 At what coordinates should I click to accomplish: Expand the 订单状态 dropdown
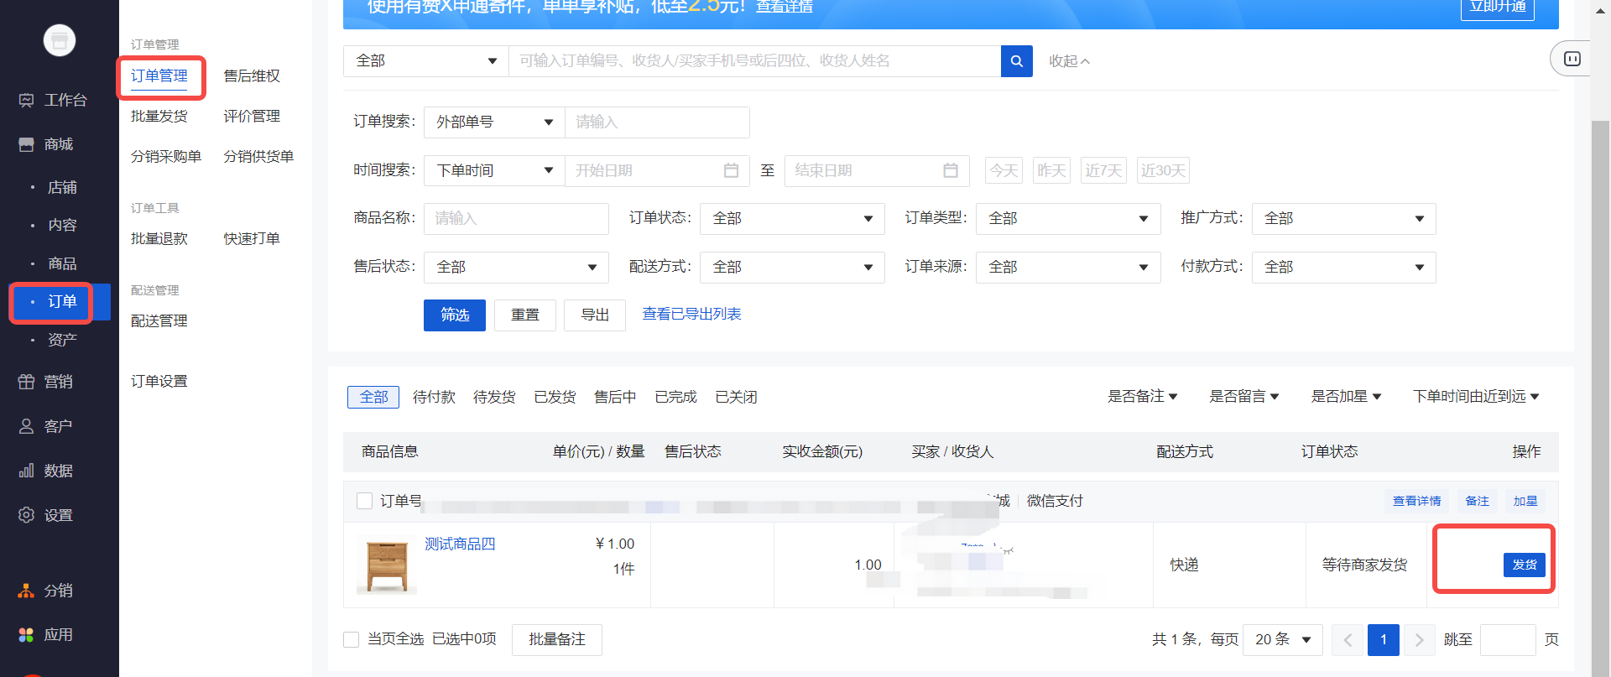[x=791, y=219]
